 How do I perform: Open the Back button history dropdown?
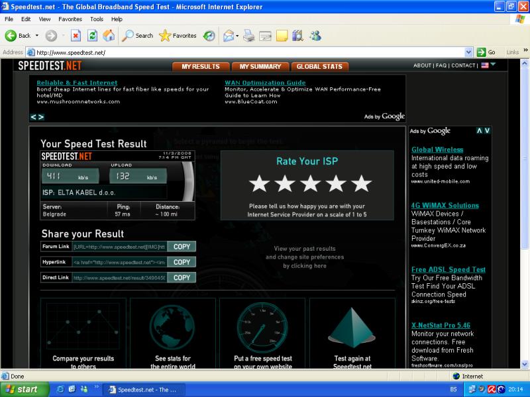(37, 36)
